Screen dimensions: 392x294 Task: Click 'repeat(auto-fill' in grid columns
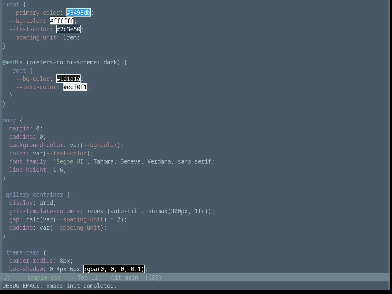[114, 211]
